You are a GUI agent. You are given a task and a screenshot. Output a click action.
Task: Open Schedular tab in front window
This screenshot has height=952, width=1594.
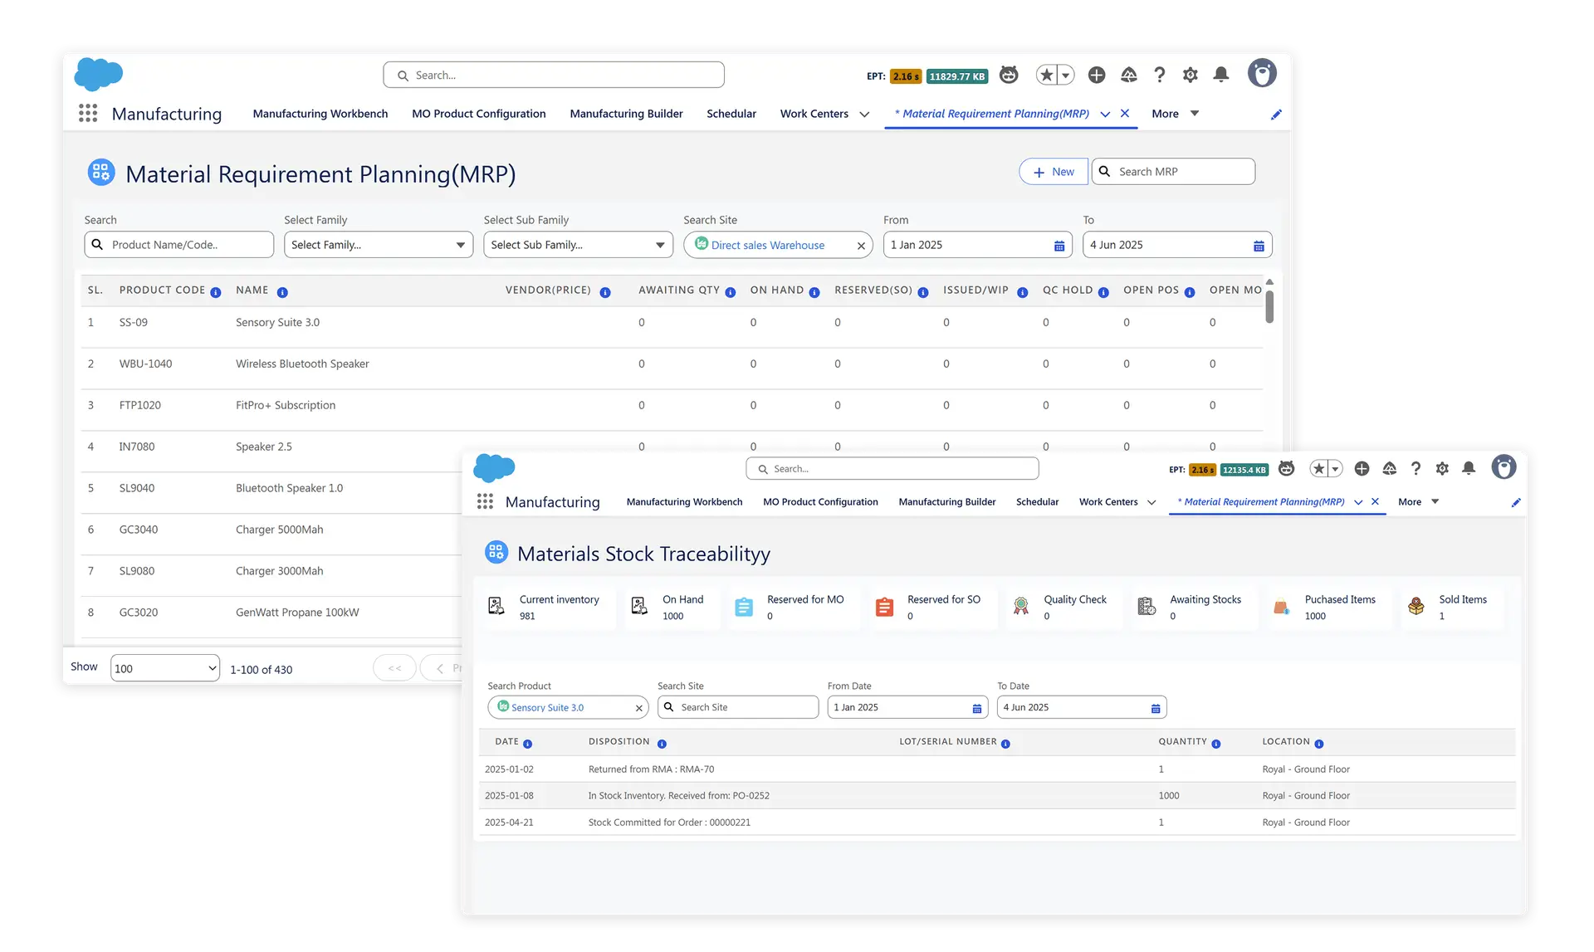[1038, 501]
